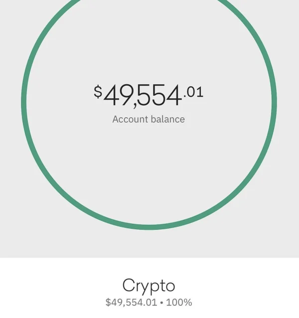The height and width of the screenshot is (318, 299).
Task: Click the $49,554.01 amount under Crypto
Action: click(131, 302)
